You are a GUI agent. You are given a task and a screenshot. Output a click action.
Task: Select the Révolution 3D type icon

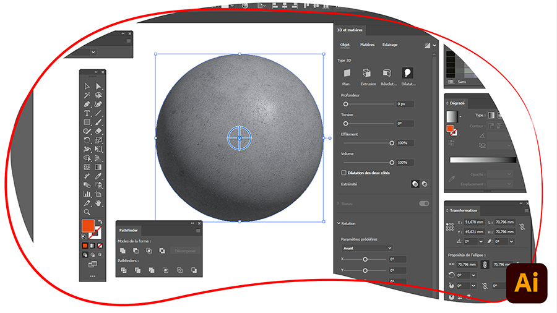(387, 74)
